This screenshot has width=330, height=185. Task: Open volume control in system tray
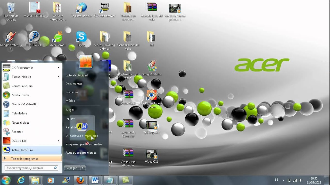point(301,180)
